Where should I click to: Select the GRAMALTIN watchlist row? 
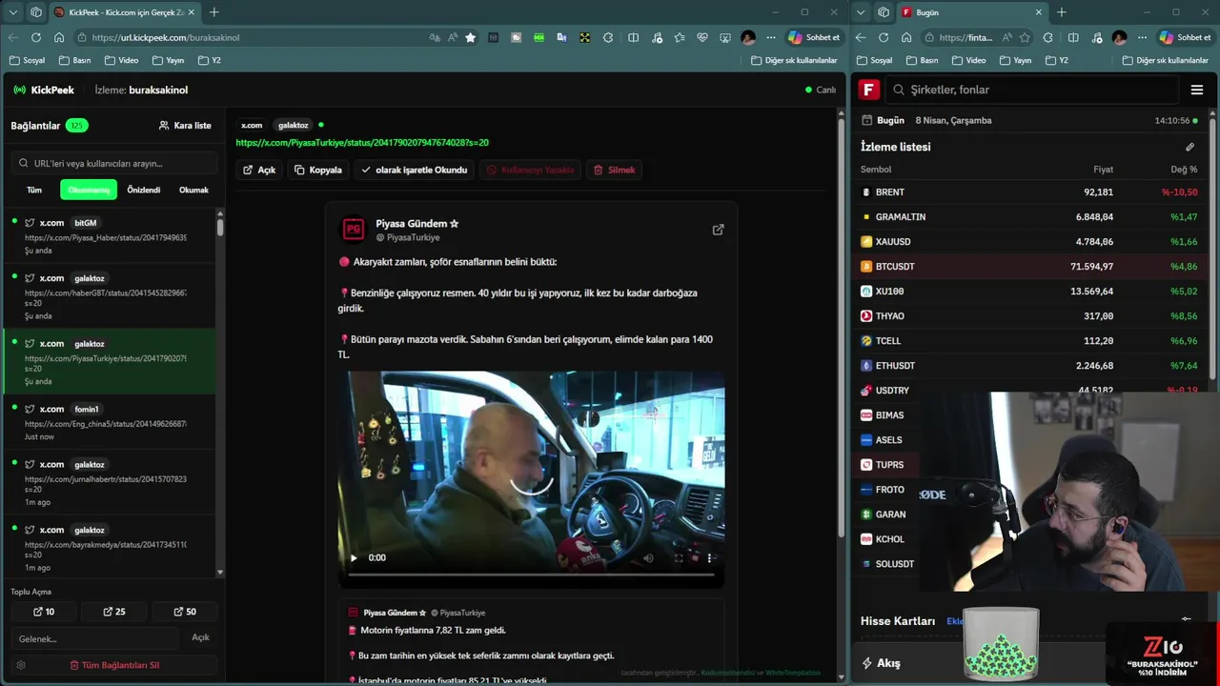1029,216
